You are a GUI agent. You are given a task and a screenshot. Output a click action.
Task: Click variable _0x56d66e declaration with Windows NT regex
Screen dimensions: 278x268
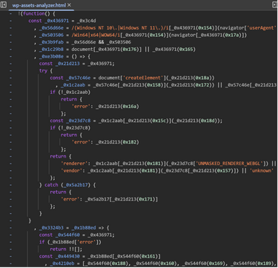[x=158, y=28]
